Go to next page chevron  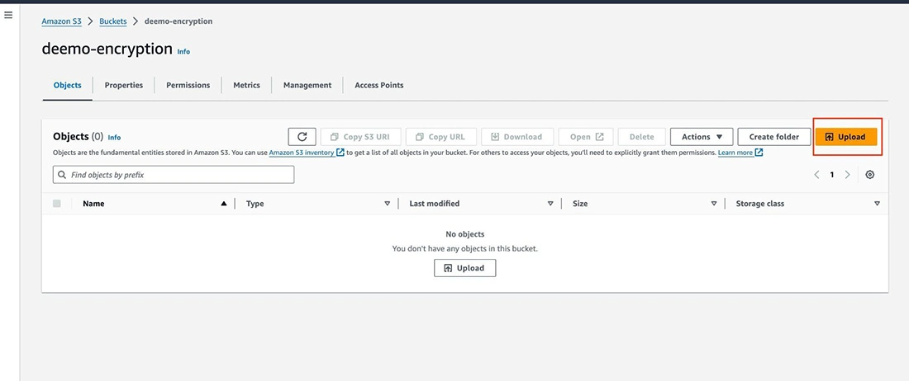click(847, 175)
